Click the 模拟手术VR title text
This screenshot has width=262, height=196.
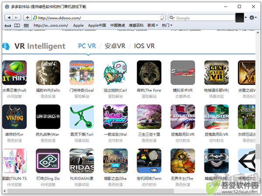[183, 91]
